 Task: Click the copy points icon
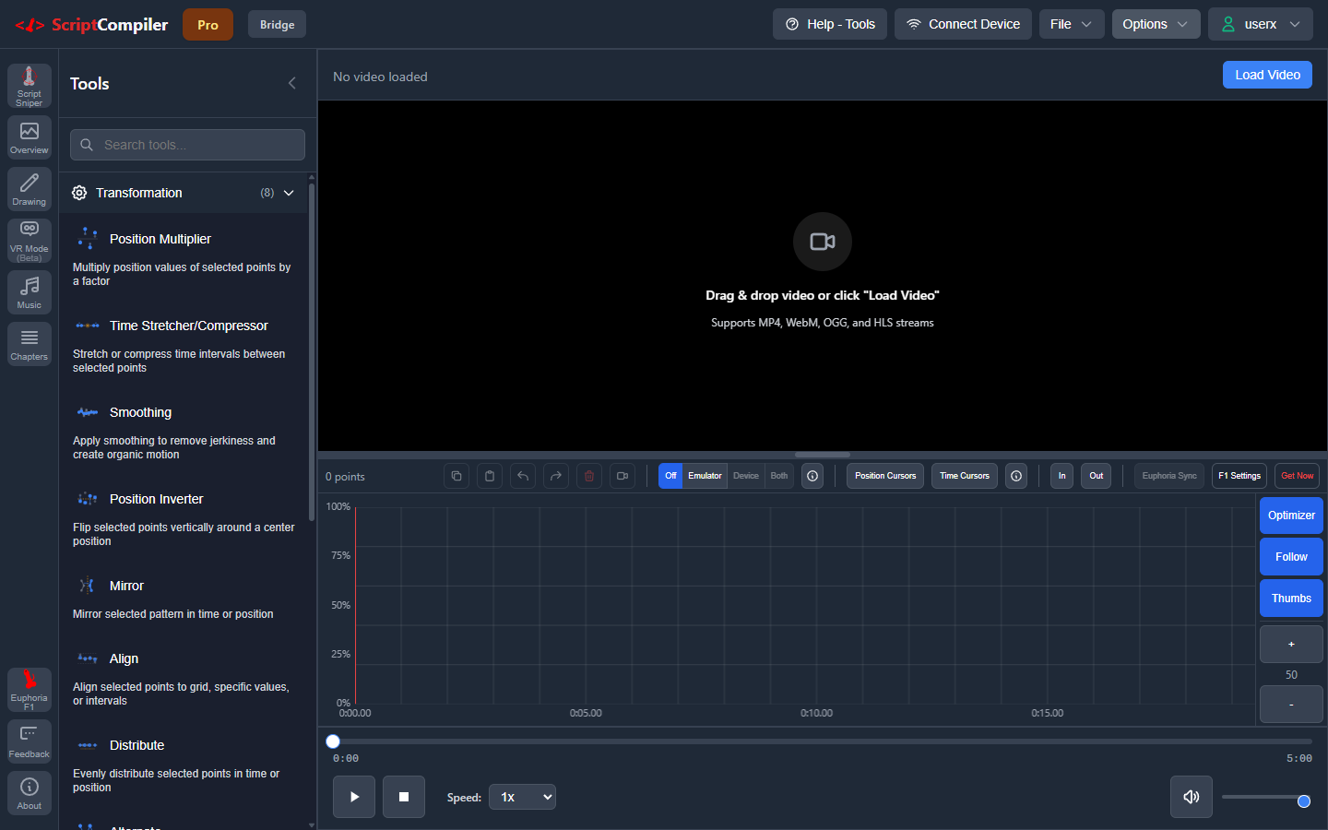click(x=456, y=476)
